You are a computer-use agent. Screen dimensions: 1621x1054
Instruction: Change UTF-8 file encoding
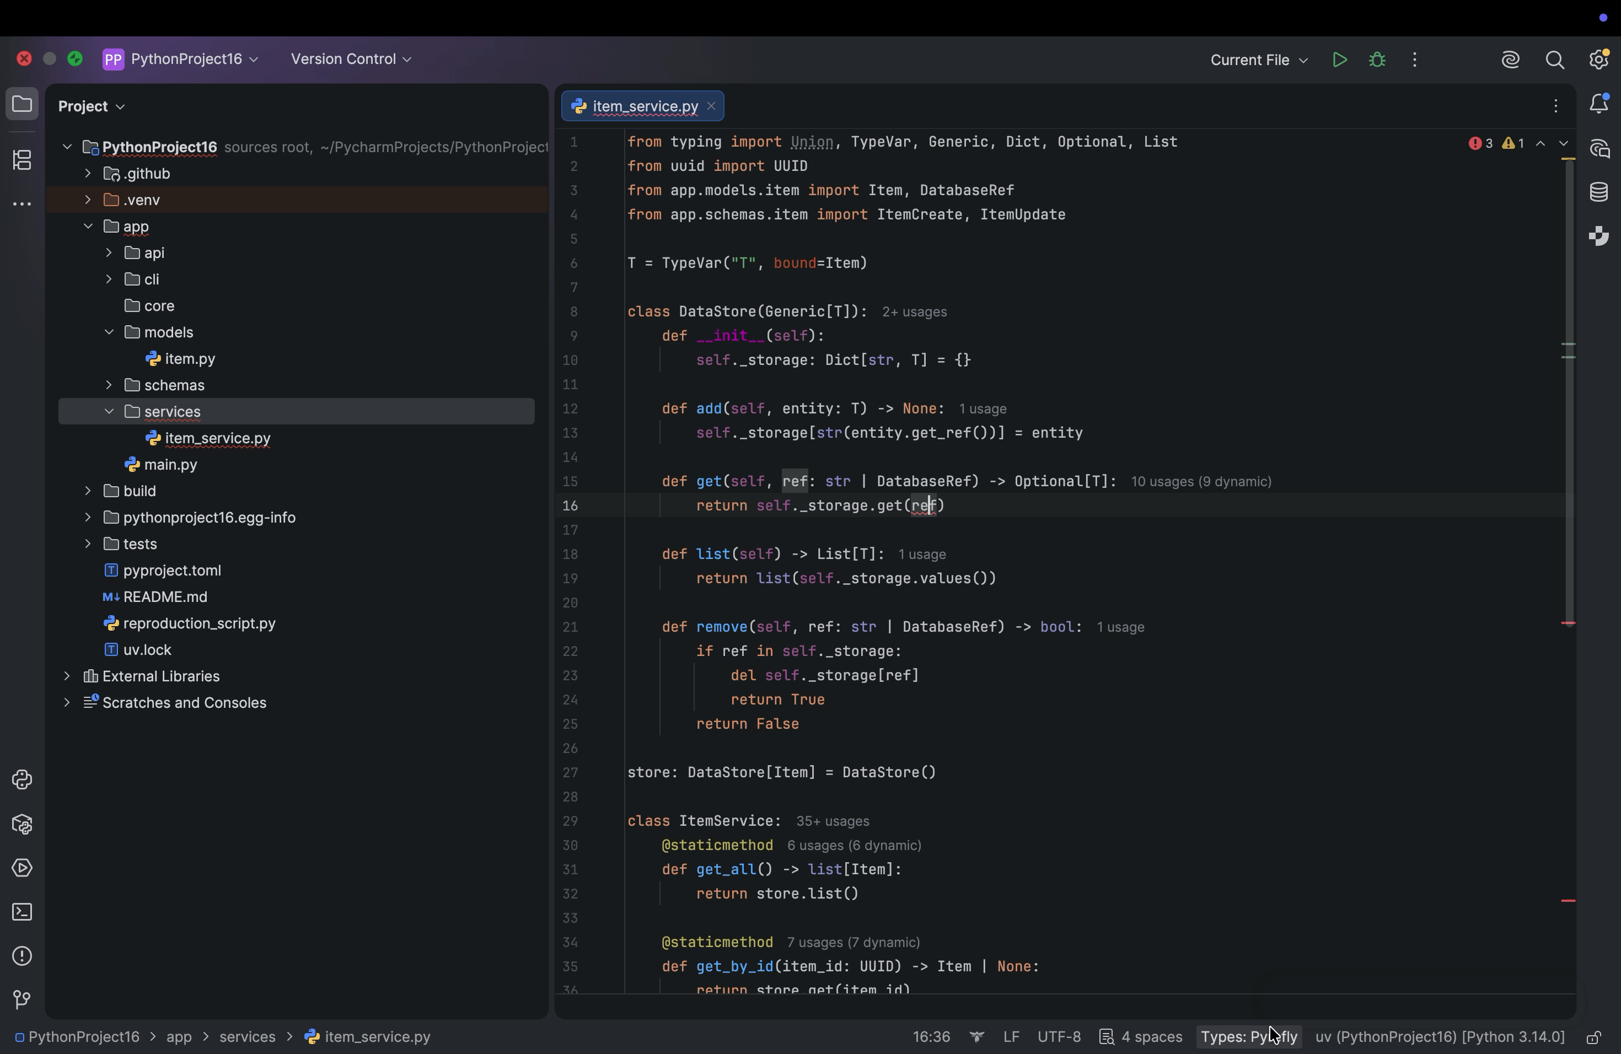(x=1059, y=1037)
